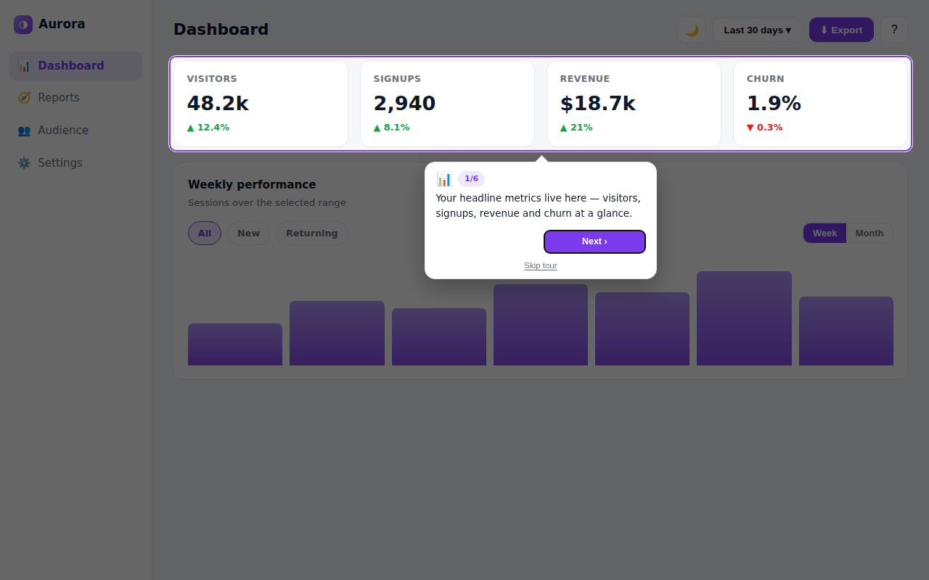The image size is (929, 580).
Task: Click the Skip tour link
Action: pyautogui.click(x=541, y=266)
